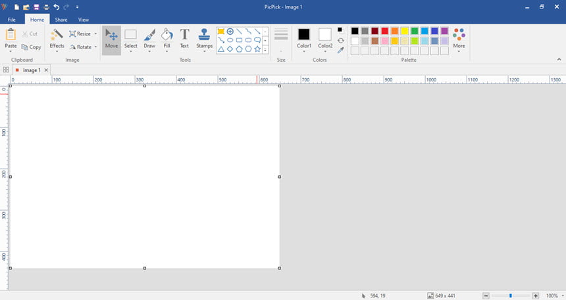This screenshot has width=566, height=300.
Task: Pick the red palette color
Action: tap(385, 31)
